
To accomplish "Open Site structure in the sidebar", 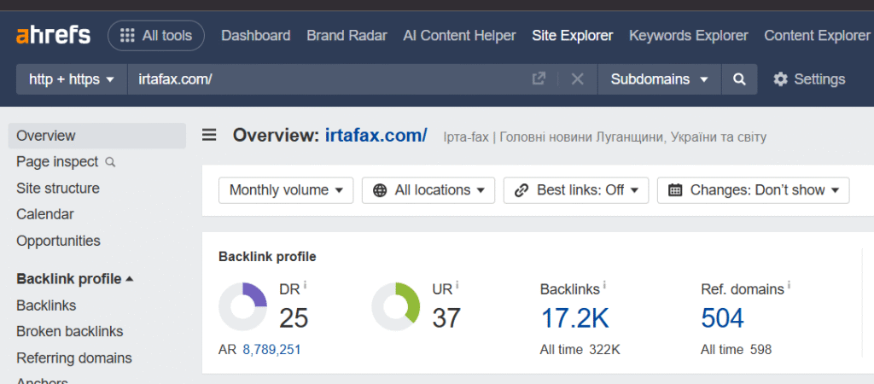I will tap(58, 188).
